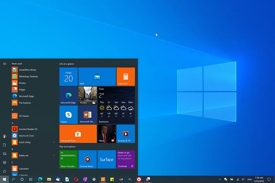Viewport: 275px width, 183px height.
Task: Open the Groove Music tile
Action: (x=88, y=159)
